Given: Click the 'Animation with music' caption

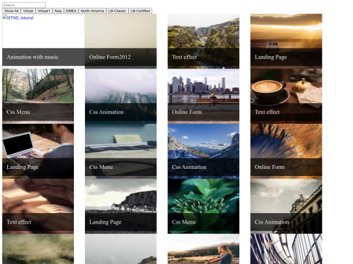Looking at the screenshot, I should point(33,57).
